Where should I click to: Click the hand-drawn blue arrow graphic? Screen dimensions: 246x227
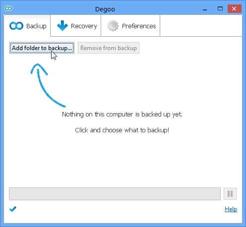(x=47, y=85)
